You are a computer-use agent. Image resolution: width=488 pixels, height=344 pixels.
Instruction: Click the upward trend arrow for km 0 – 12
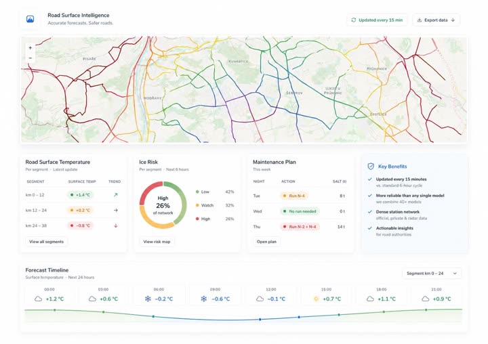tap(115, 195)
